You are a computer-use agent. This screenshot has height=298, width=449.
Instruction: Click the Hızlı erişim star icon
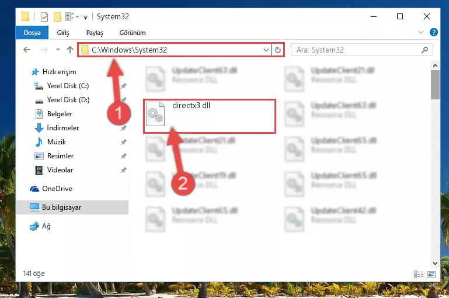tap(35, 72)
